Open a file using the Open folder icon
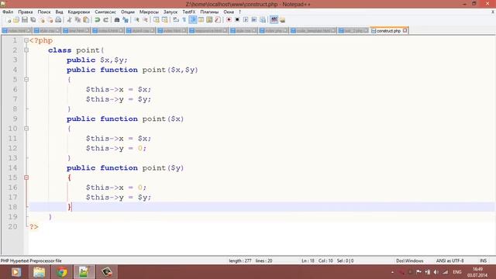Image resolution: width=496 pixels, height=279 pixels. coord(16,20)
